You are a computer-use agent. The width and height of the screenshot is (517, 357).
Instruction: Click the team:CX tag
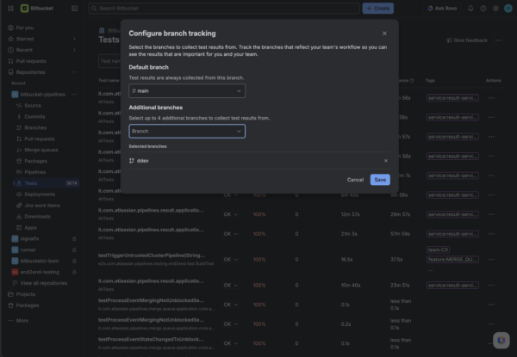[438, 249]
